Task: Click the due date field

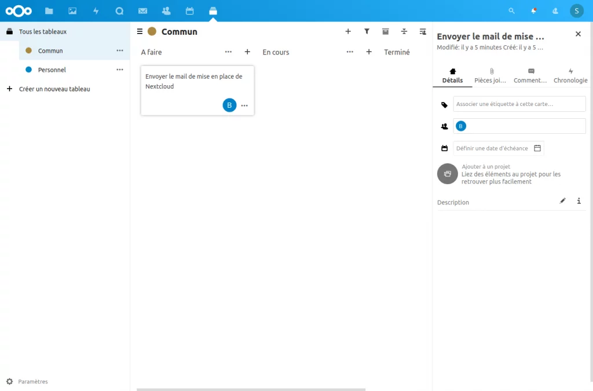Action: pyautogui.click(x=499, y=148)
